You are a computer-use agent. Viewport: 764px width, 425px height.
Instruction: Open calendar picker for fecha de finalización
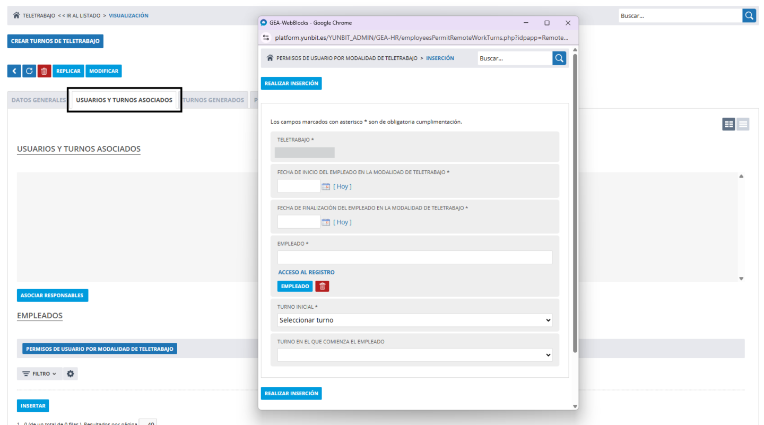[x=326, y=222]
